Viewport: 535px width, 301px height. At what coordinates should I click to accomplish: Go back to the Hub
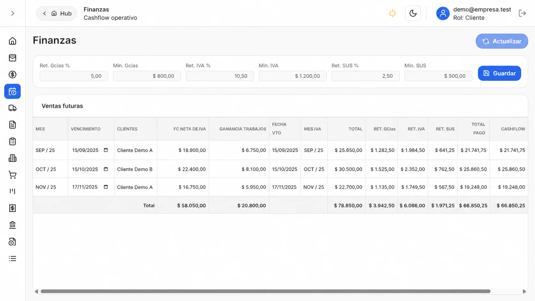(57, 13)
